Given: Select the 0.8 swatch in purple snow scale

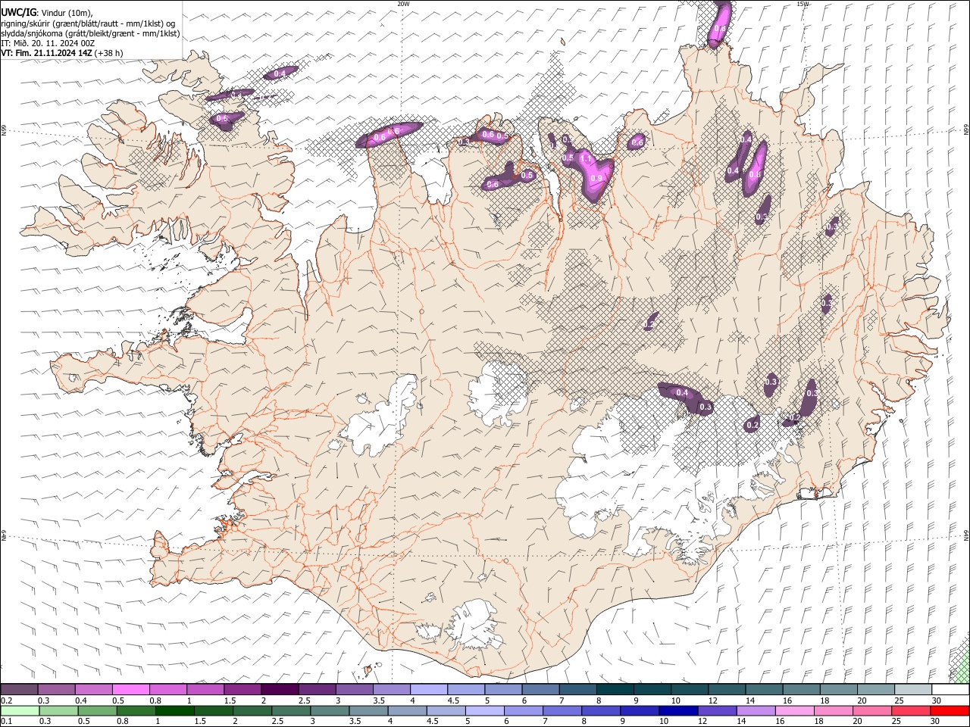Looking at the screenshot, I should (167, 690).
